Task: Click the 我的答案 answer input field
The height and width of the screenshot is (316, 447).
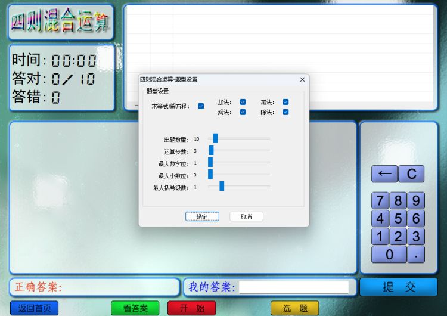Action: [294, 287]
